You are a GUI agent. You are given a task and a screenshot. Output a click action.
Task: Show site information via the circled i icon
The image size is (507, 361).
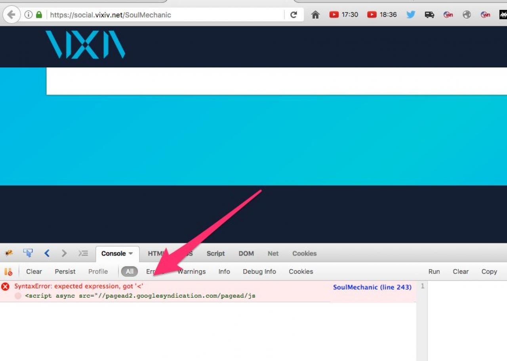tap(29, 15)
